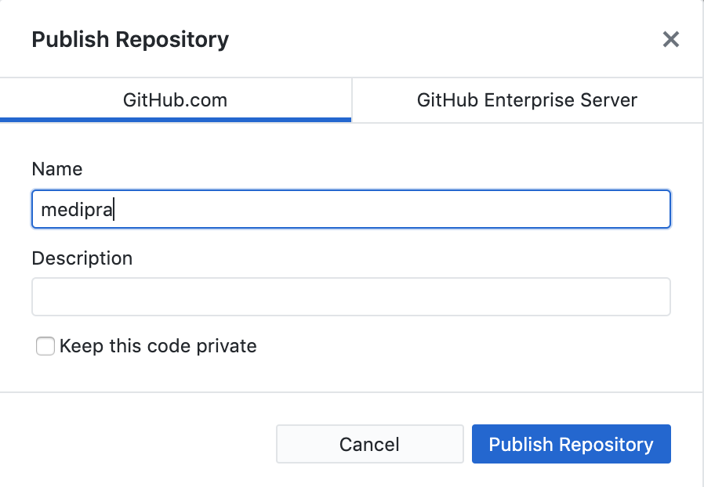Choose Enterprise Server as publish destination
The image size is (704, 487).
[527, 100]
